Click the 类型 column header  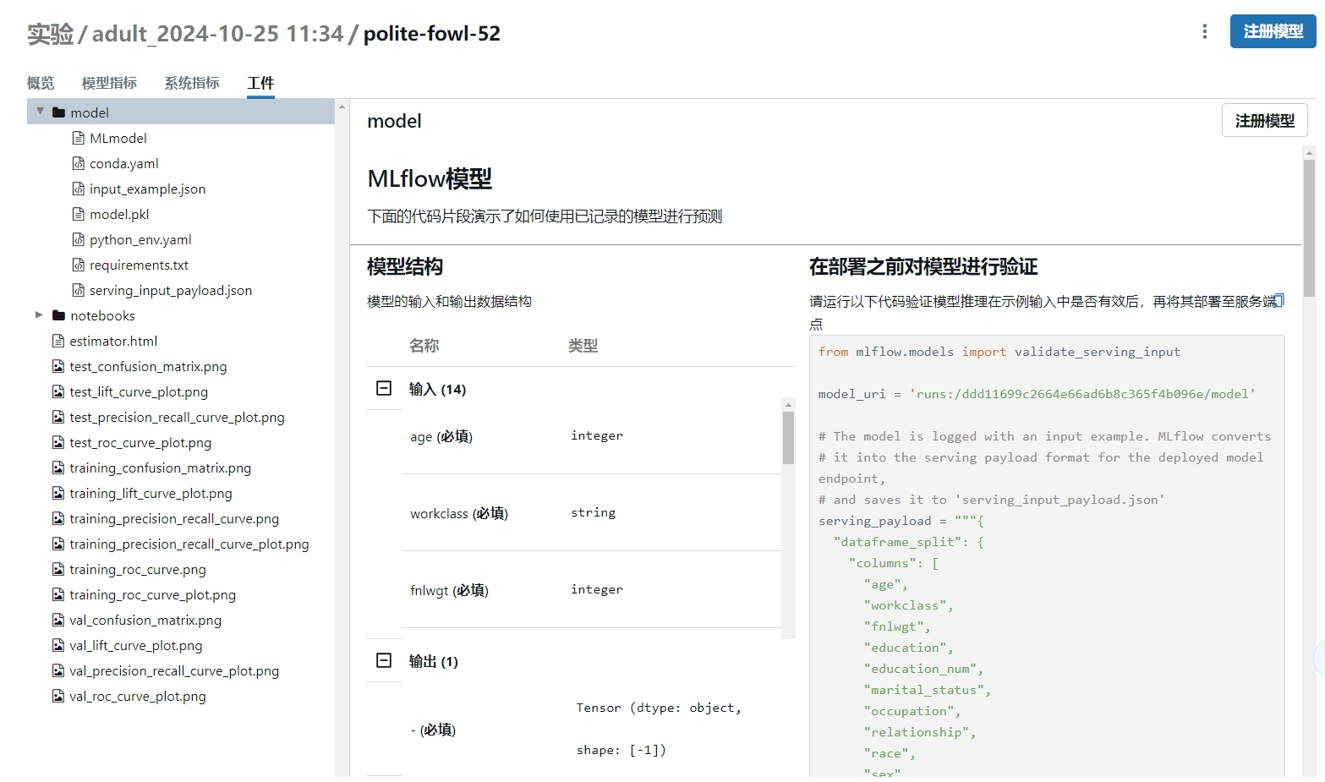[583, 345]
